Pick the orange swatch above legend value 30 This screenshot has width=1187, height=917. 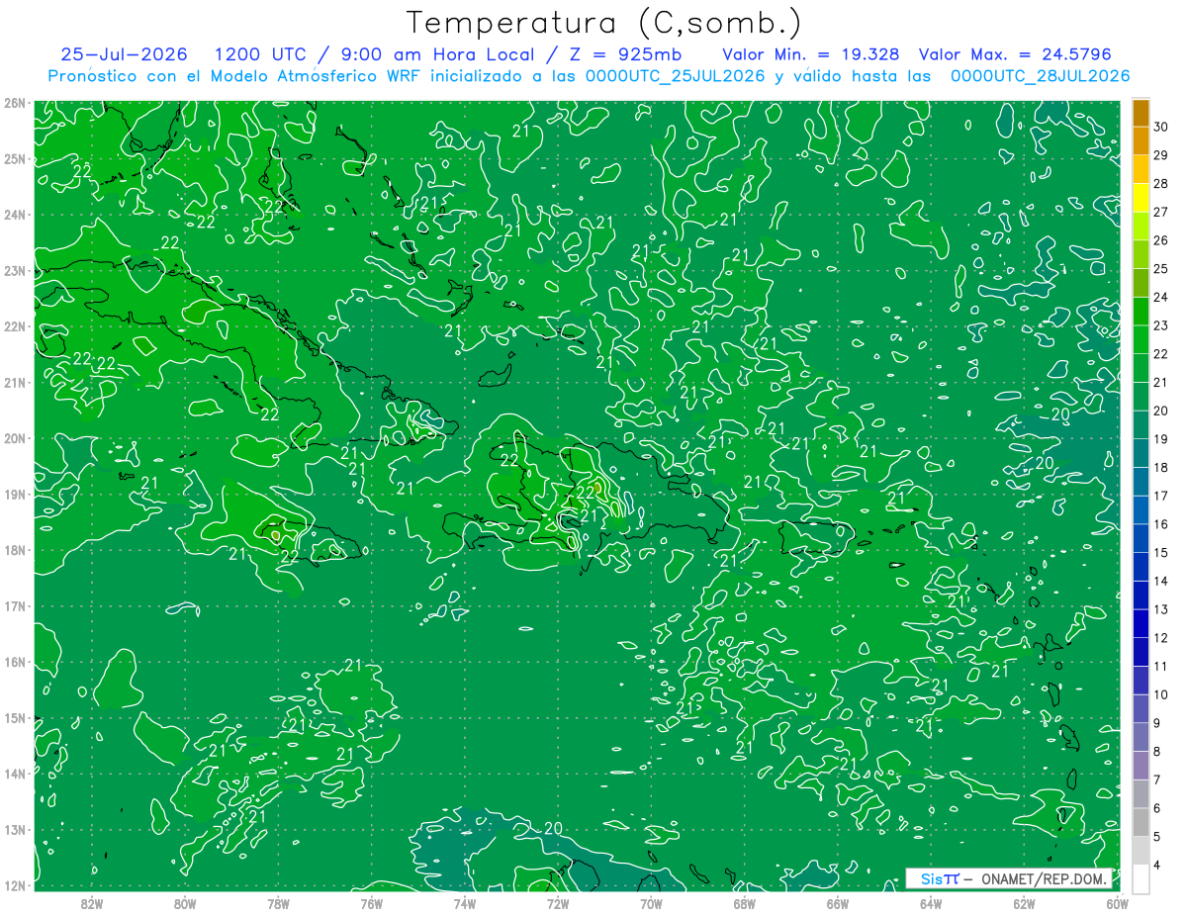point(1141,112)
